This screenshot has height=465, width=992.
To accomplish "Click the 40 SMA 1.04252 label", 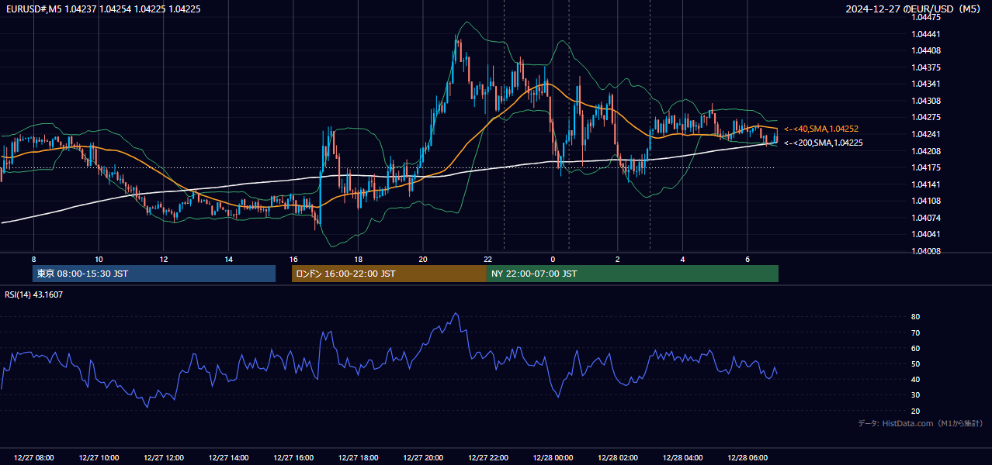I will pyautogui.click(x=821, y=129).
